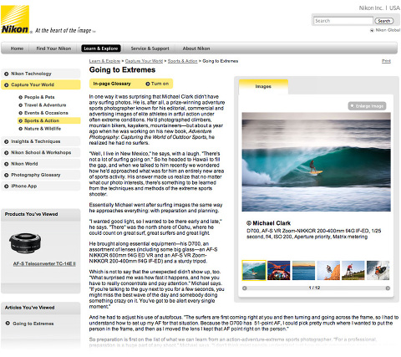
Task: Open Events & Occasions sidebar link
Action: click(46, 113)
